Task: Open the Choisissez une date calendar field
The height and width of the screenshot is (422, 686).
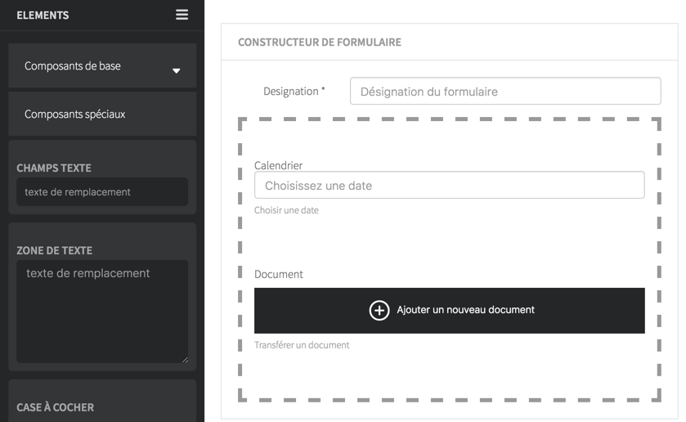Action: click(450, 185)
